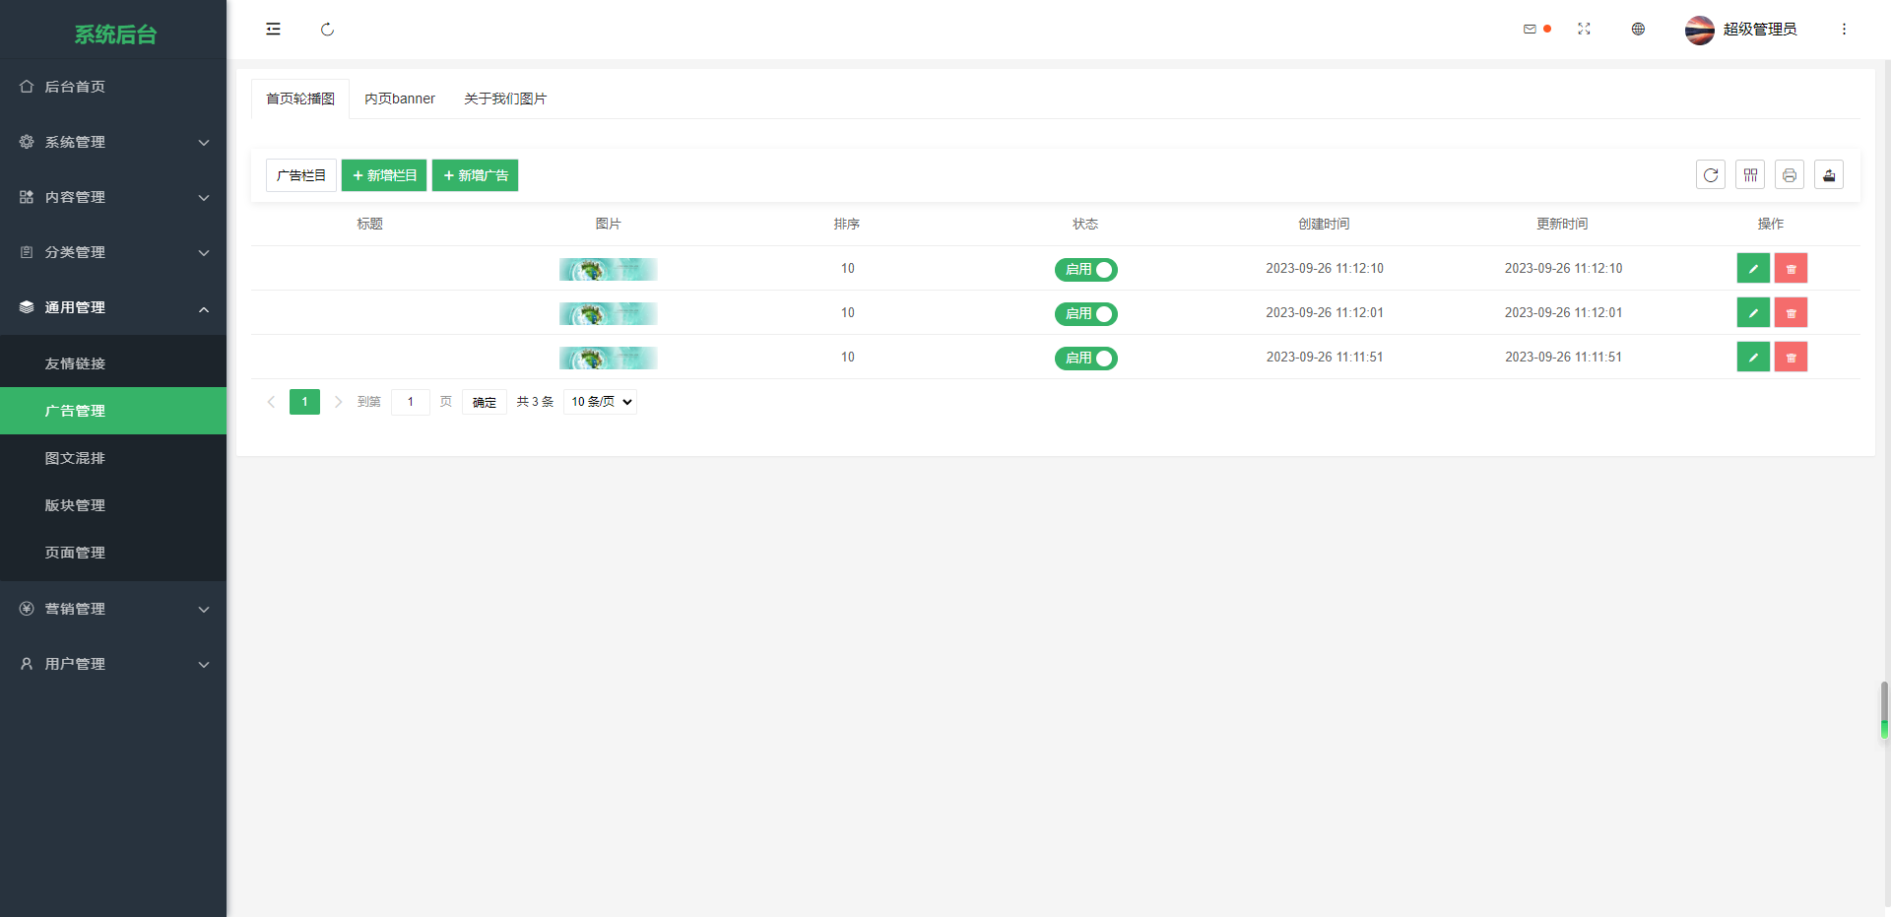Open the column filter icon
The width and height of the screenshot is (1891, 917).
[x=1750, y=175]
